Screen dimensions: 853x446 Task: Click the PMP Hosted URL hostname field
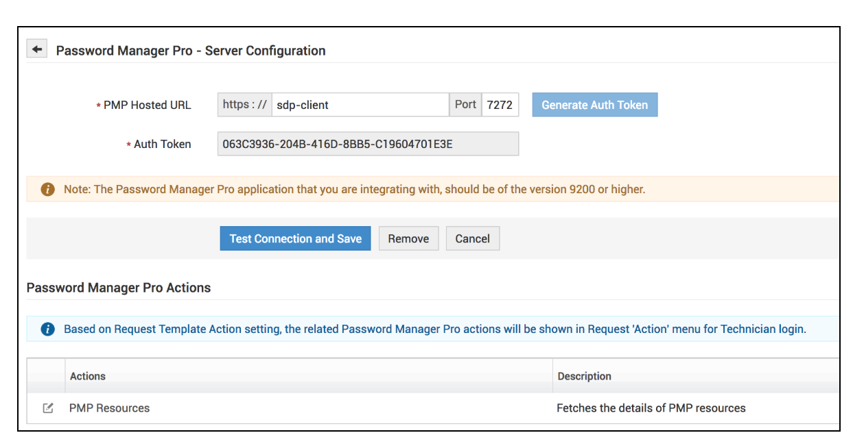coord(360,105)
